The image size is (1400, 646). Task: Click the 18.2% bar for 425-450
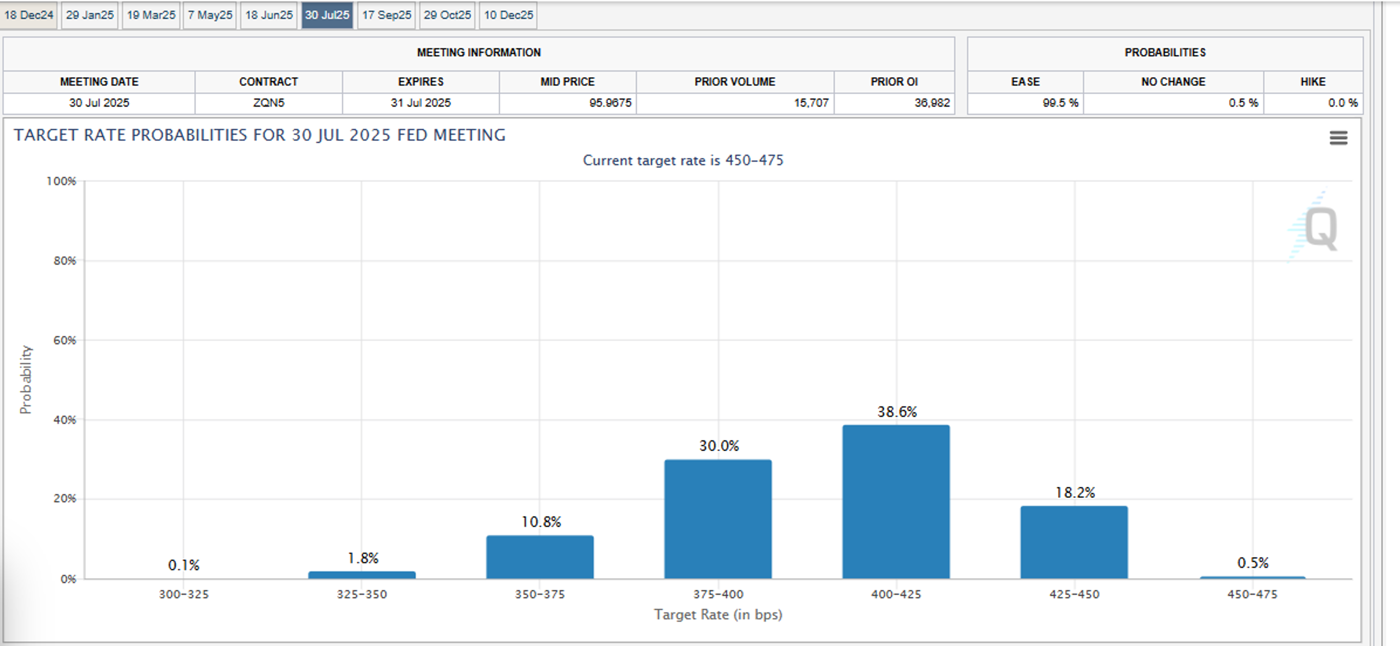(x=1074, y=542)
